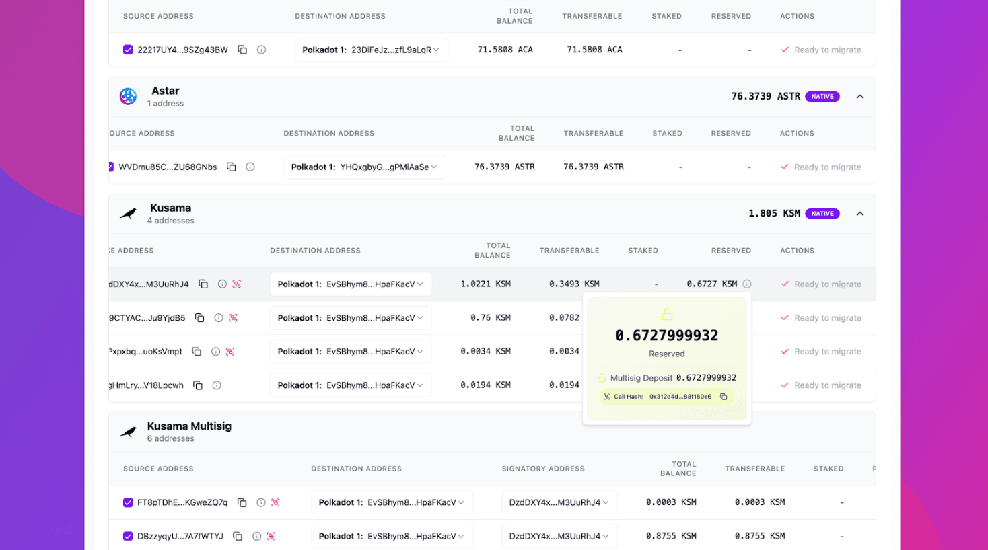Click info icon next to 0.6727 KSM reserved
This screenshot has width=988, height=550.
pyautogui.click(x=747, y=284)
